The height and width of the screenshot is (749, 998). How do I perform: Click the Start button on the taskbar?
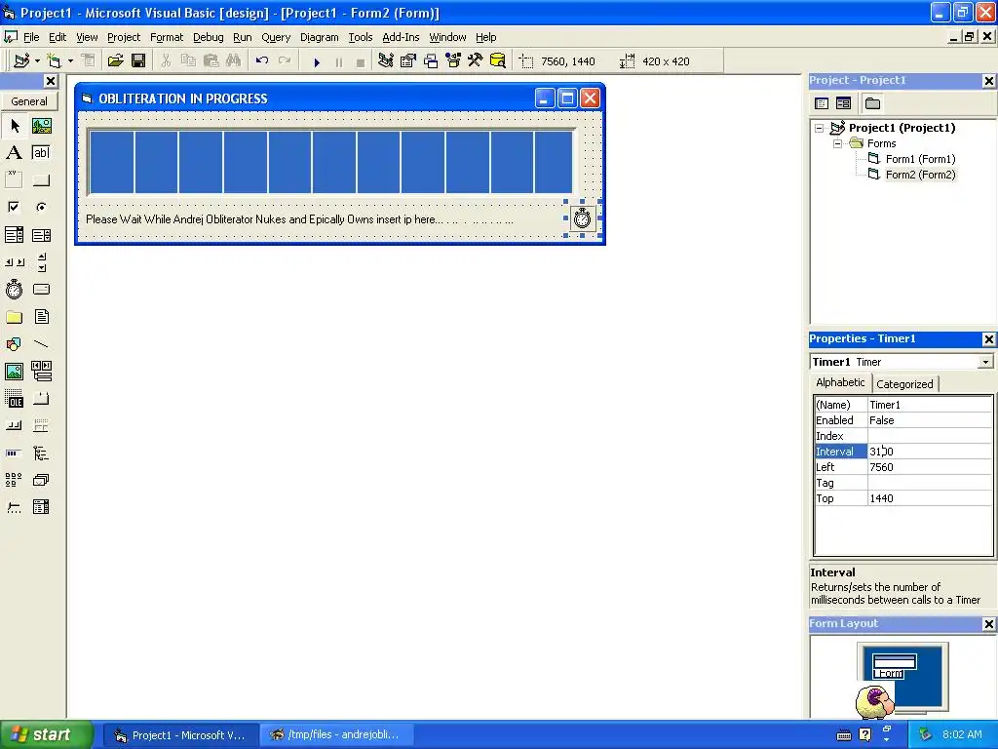(46, 734)
